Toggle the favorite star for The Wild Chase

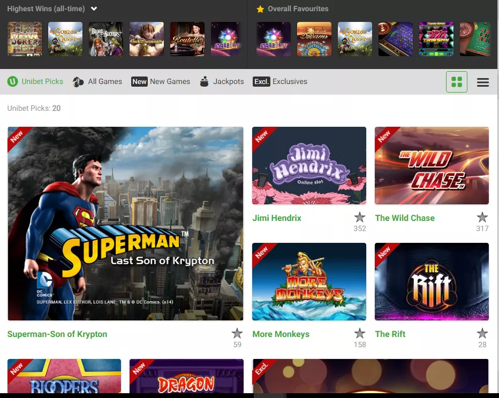[482, 217]
